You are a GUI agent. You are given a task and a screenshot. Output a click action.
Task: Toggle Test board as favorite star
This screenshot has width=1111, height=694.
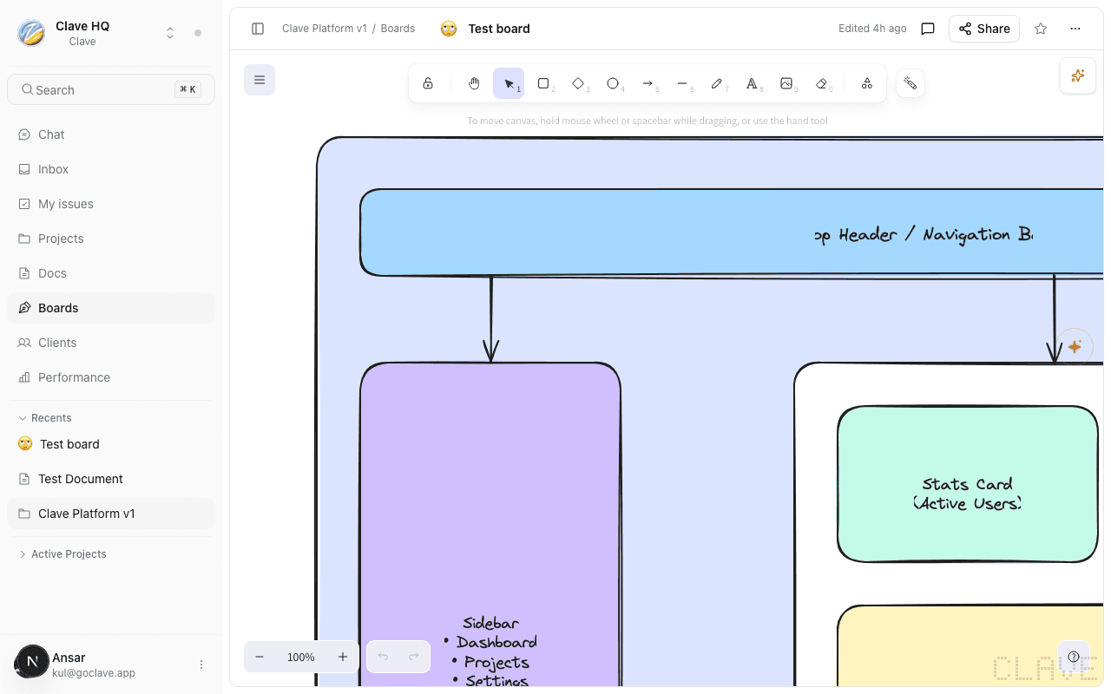[x=1040, y=28]
